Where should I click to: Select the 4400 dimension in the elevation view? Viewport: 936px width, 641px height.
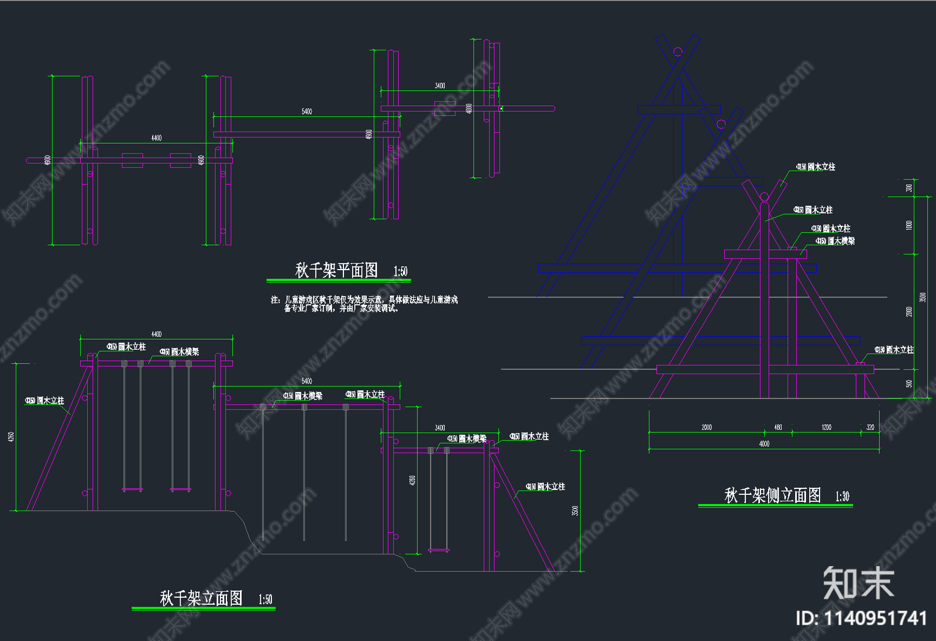tap(156, 334)
